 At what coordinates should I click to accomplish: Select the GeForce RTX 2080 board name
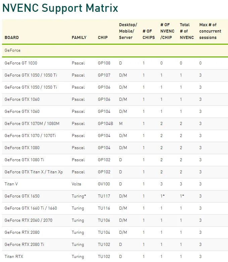[x=22, y=232]
